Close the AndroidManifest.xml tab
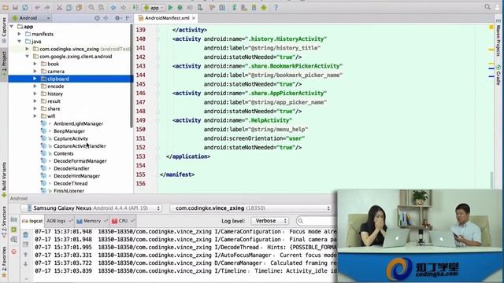Screen dimensions: 504x283 (x=194, y=18)
